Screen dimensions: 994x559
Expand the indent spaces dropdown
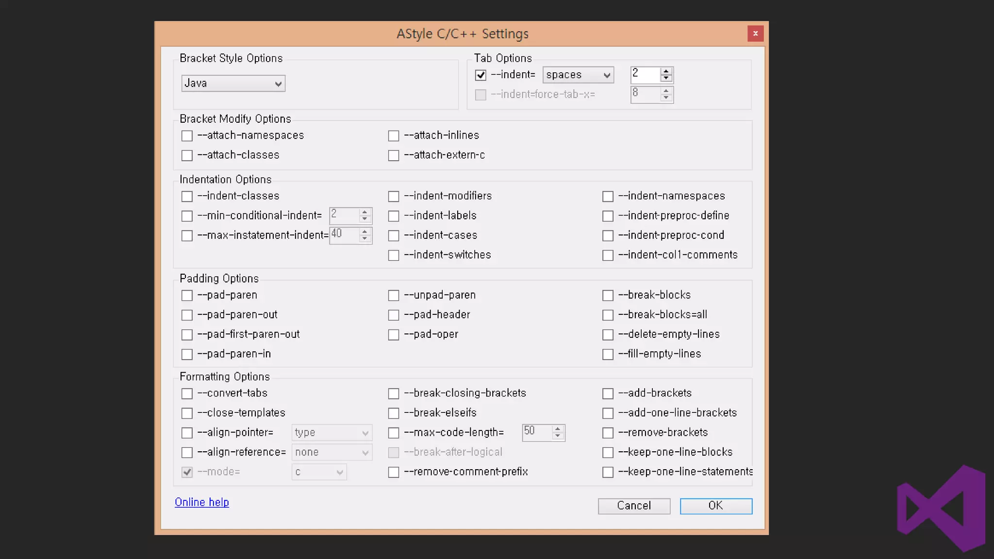(x=578, y=75)
